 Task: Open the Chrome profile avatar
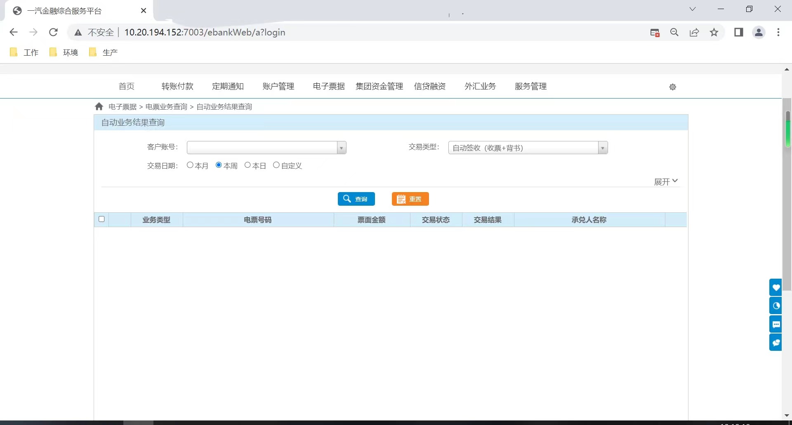[x=759, y=32]
